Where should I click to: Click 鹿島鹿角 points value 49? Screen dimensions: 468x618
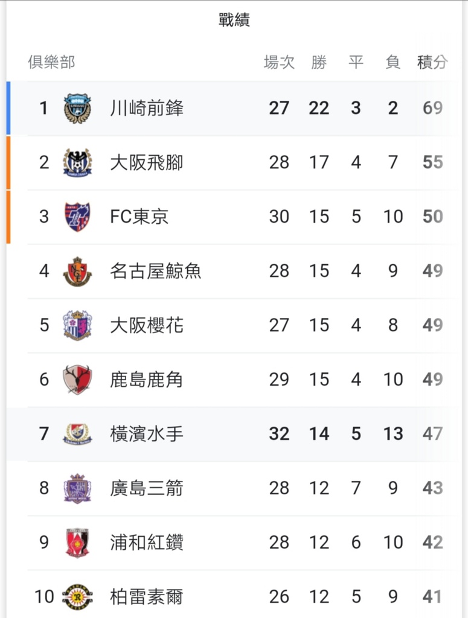click(432, 380)
